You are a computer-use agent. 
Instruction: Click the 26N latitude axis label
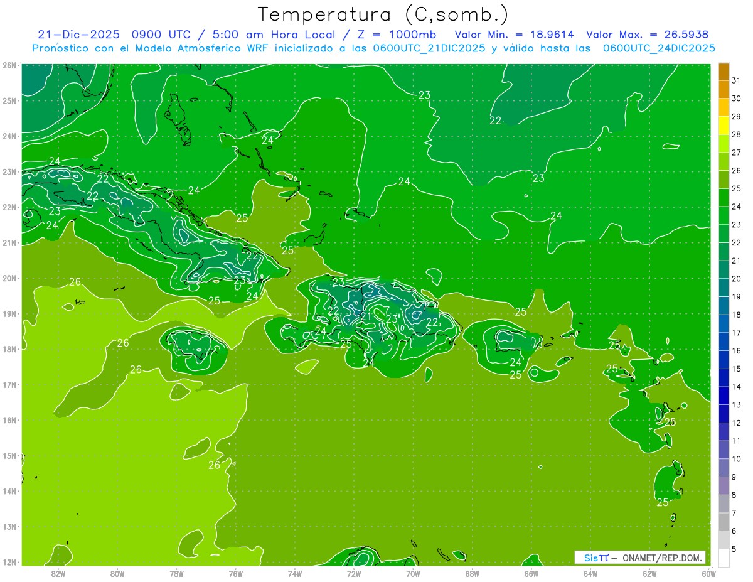click(x=9, y=65)
